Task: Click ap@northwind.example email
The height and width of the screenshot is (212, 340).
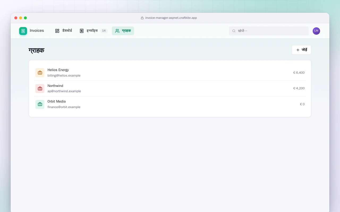Action: click(x=64, y=91)
